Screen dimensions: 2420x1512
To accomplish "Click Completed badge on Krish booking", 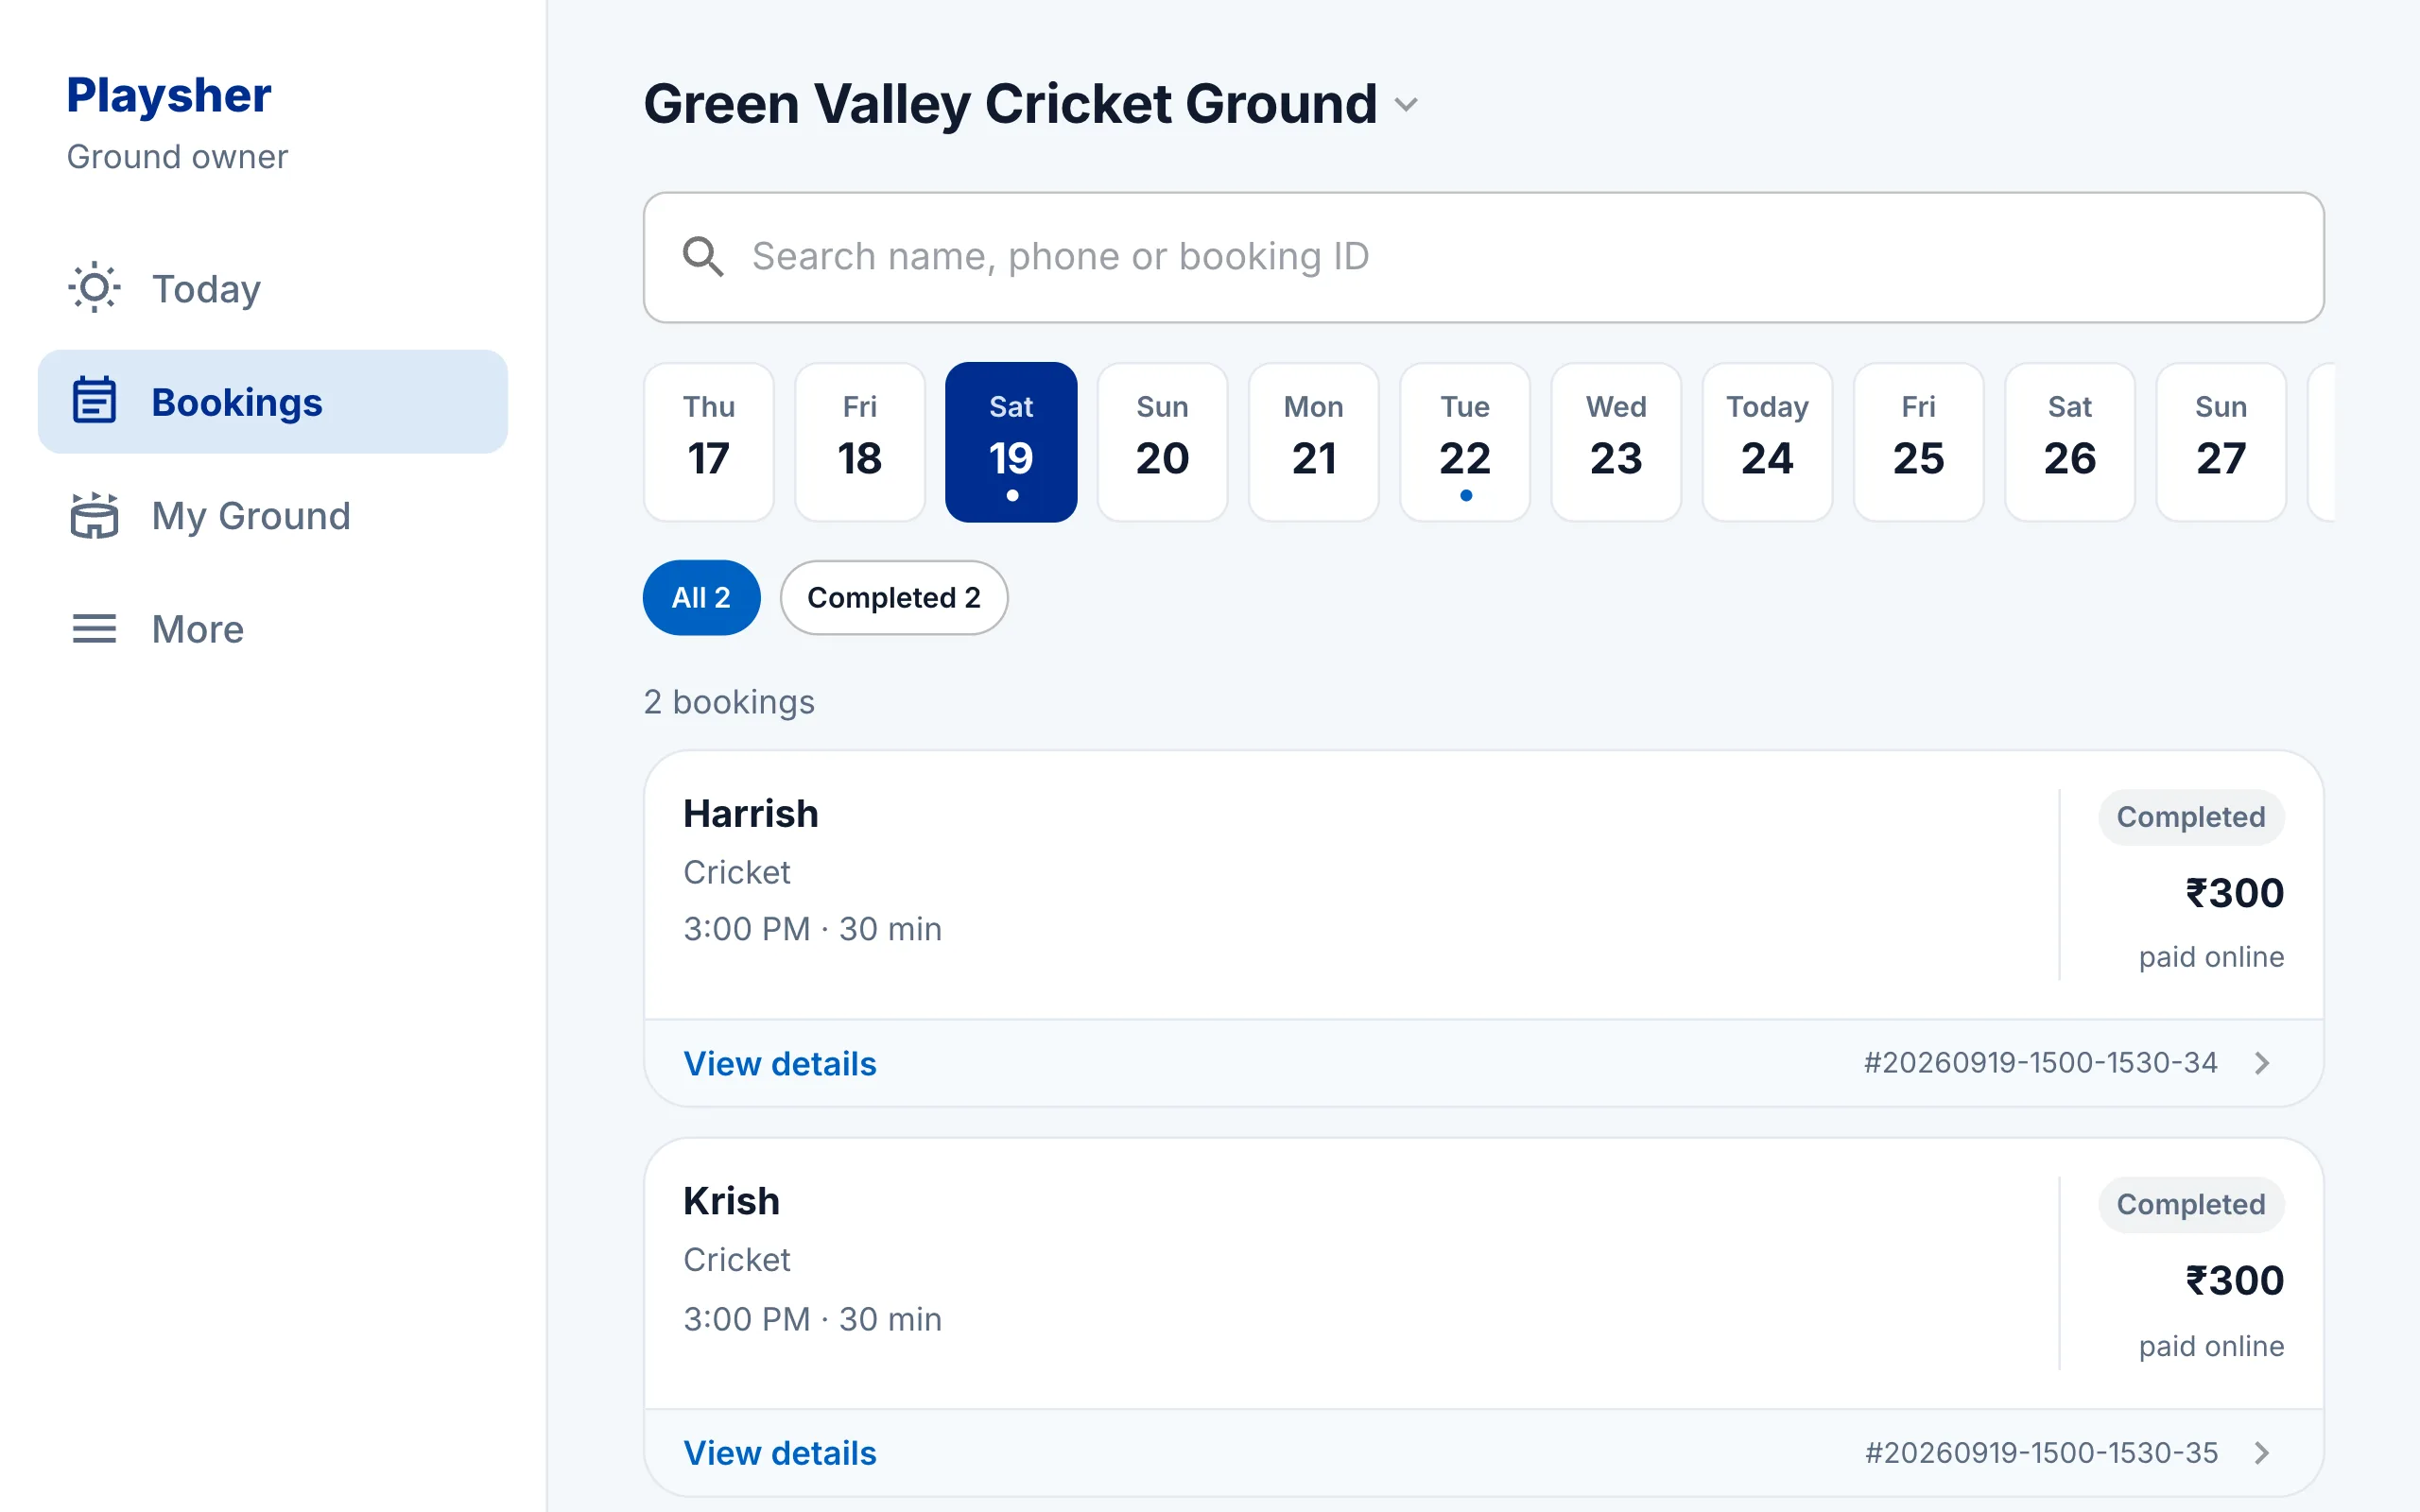I will tap(2190, 1204).
